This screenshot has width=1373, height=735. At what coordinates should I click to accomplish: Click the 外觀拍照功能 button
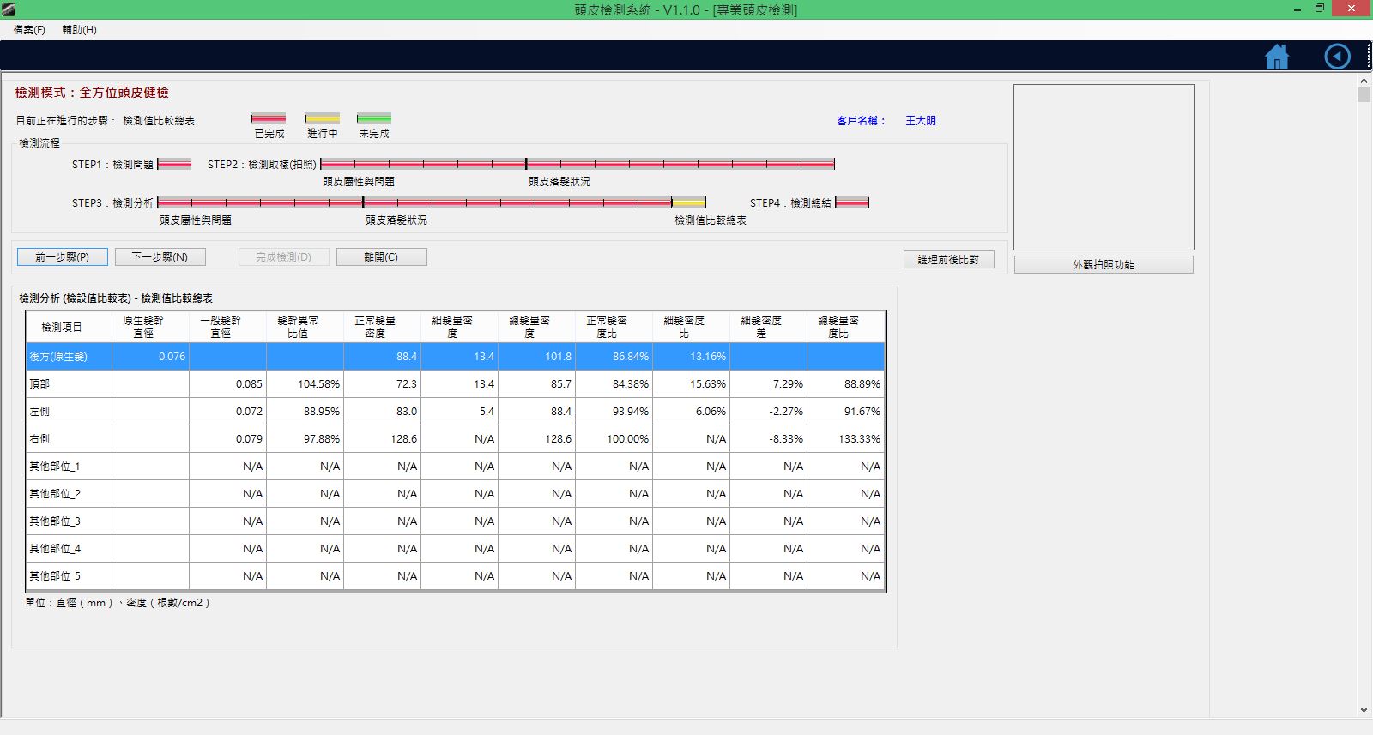click(1104, 265)
